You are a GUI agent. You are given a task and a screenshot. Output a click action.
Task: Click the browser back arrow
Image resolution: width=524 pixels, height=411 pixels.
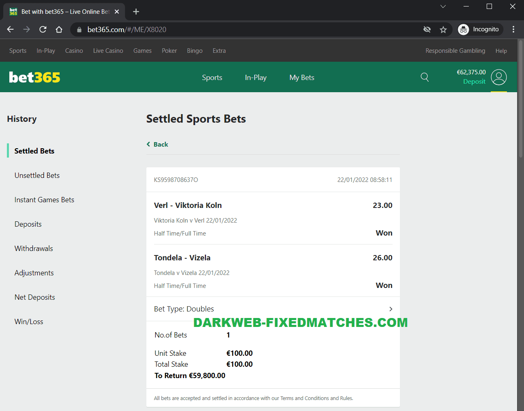(11, 29)
